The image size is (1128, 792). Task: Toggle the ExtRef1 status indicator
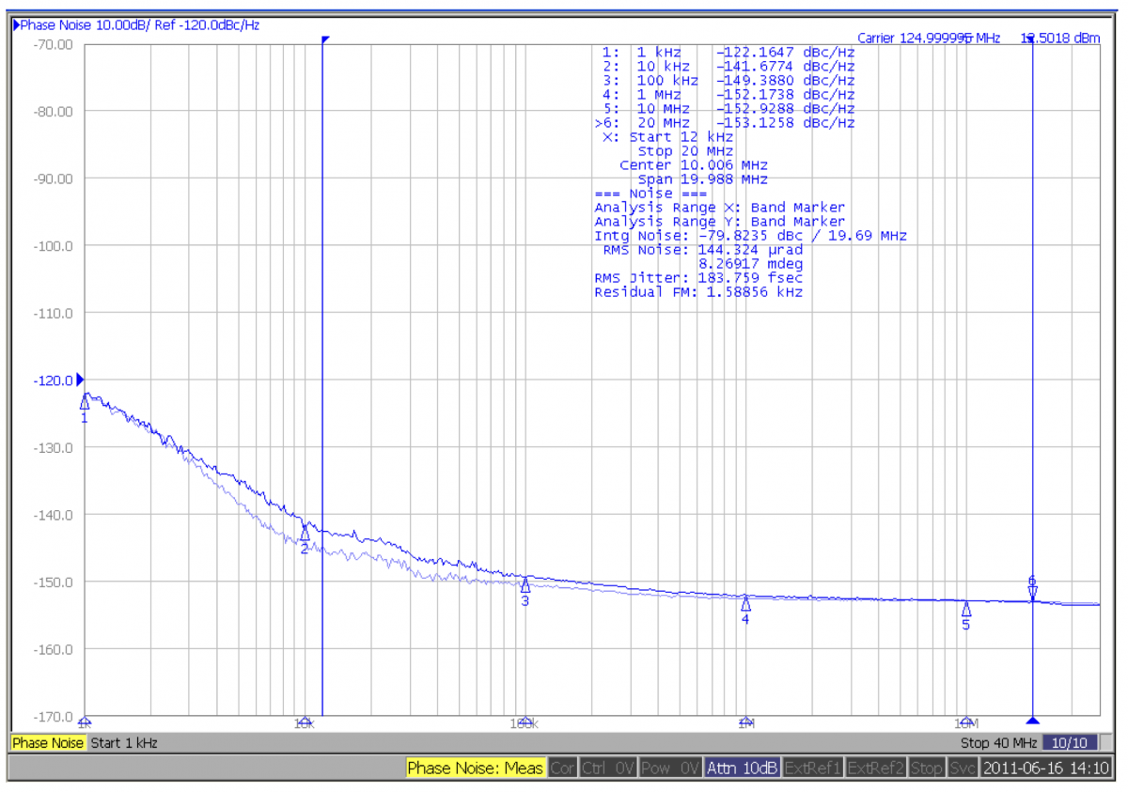pyautogui.click(x=813, y=769)
